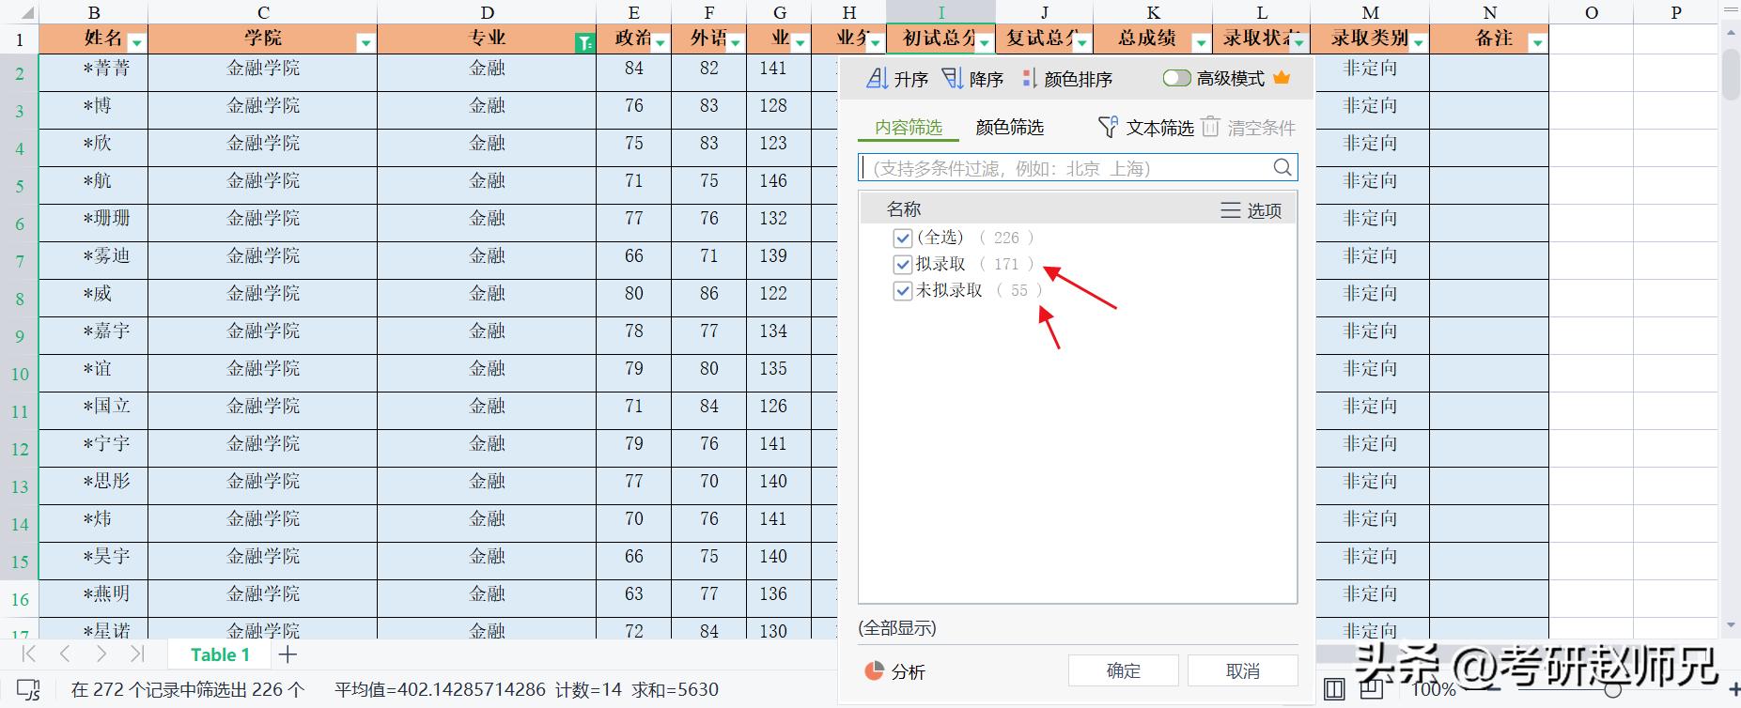The width and height of the screenshot is (1741, 708).
Task: Open the 学院 column filter dropdown
Action: point(365,43)
